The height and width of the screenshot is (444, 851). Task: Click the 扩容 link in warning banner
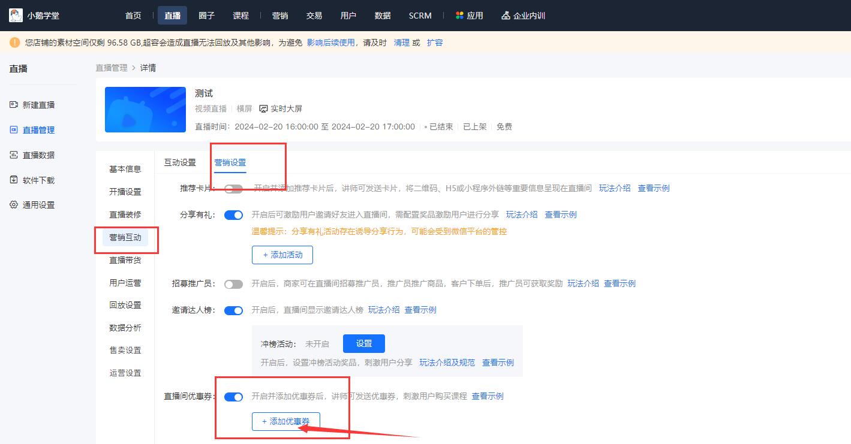pos(434,43)
